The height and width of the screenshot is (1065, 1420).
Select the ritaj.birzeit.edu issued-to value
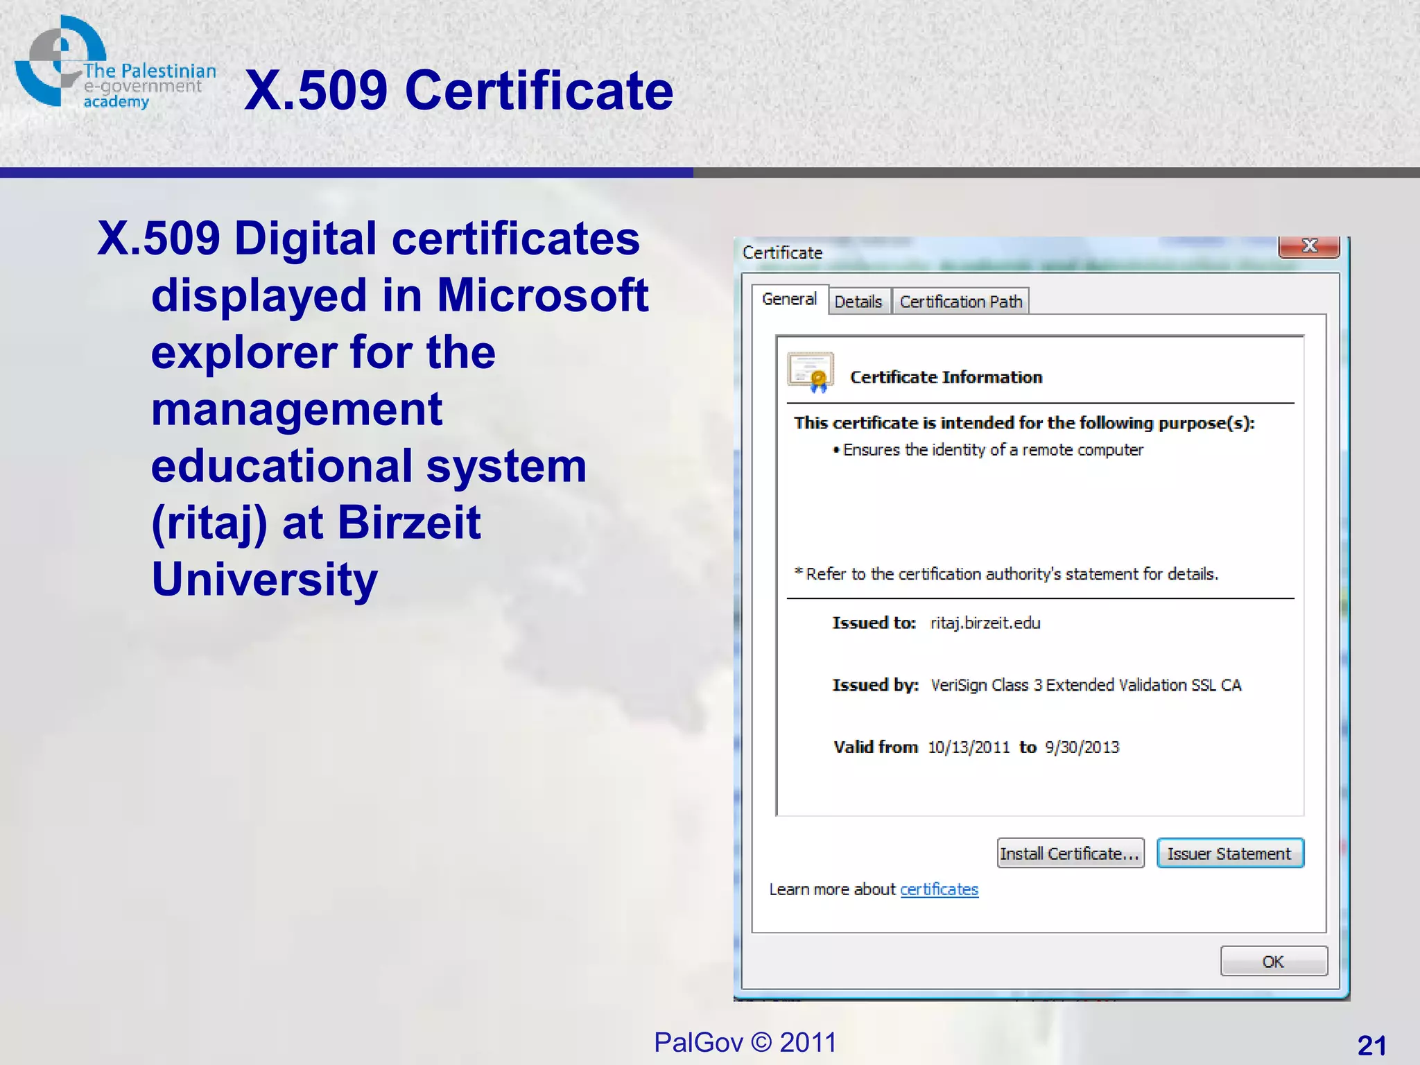pos(985,623)
